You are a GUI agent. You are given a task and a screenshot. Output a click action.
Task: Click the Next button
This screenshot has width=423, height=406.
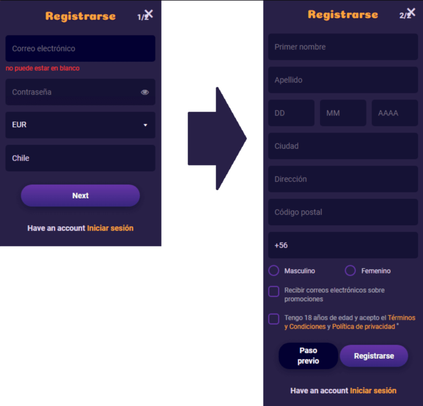click(81, 196)
